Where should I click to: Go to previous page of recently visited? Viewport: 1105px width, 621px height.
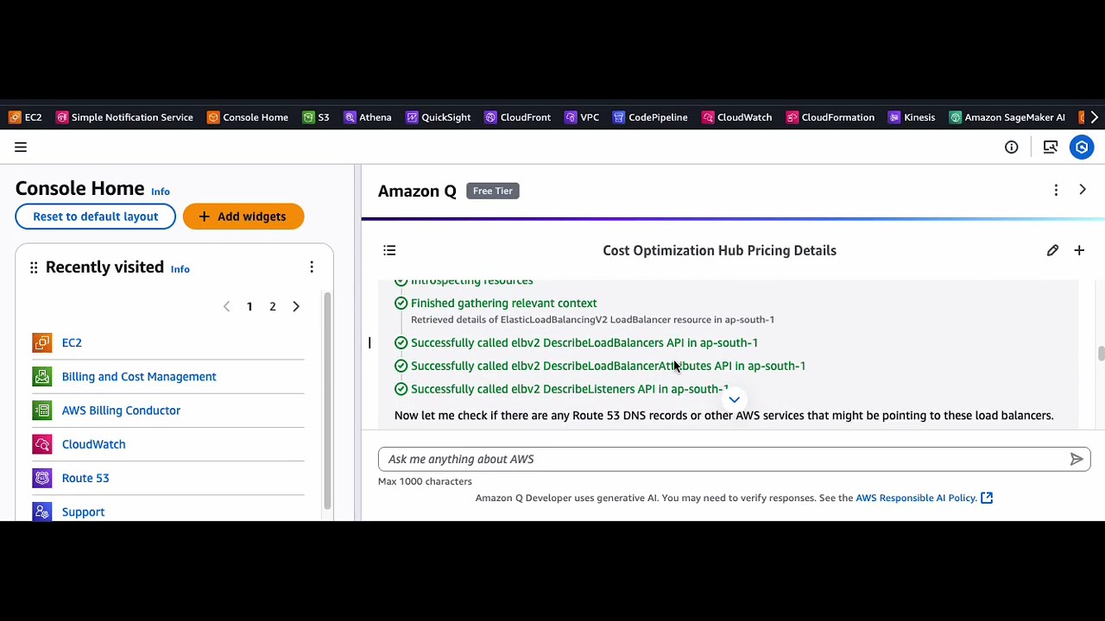coord(226,306)
